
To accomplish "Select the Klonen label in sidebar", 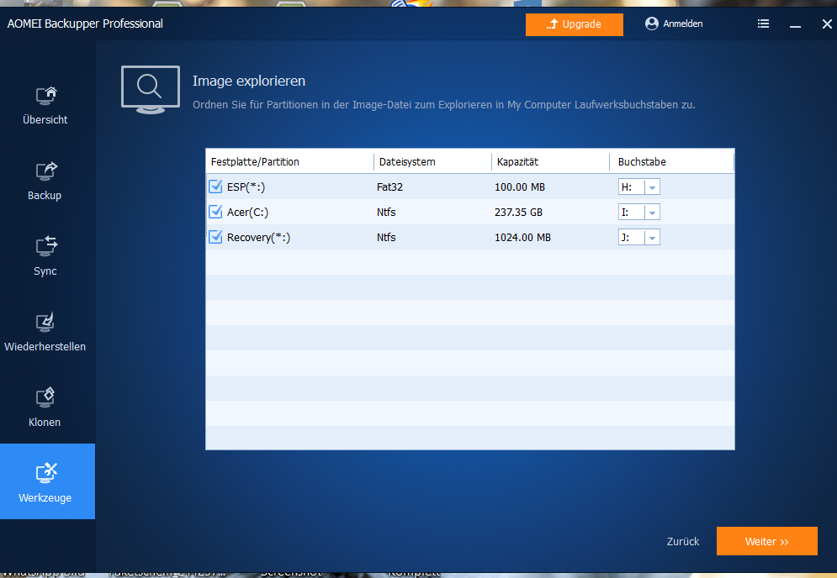I will click(45, 423).
